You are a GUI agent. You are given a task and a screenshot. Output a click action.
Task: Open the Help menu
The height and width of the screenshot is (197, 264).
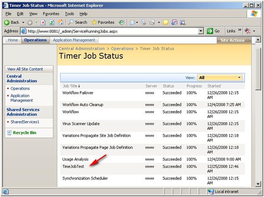(x=83, y=14)
